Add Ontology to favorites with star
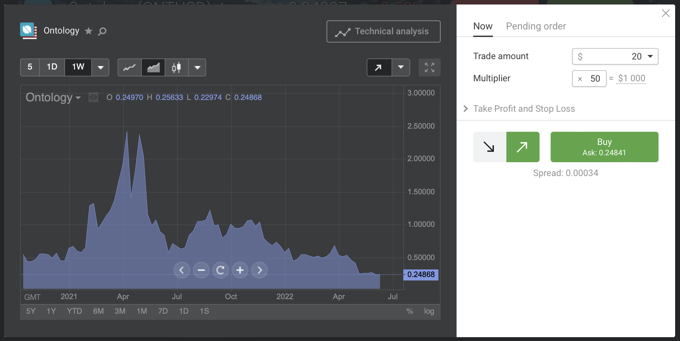 (89, 31)
